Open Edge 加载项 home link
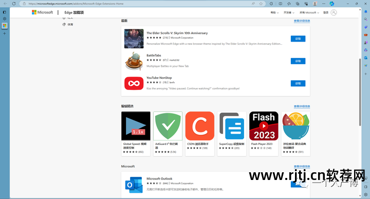Screen dimensions: 370x199 pyautogui.click(x=74, y=12)
